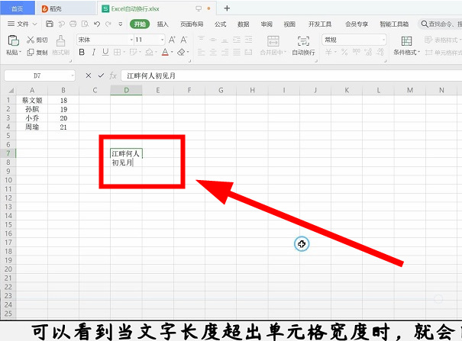
Task: Apply the red font color A
Action: (x=165, y=52)
